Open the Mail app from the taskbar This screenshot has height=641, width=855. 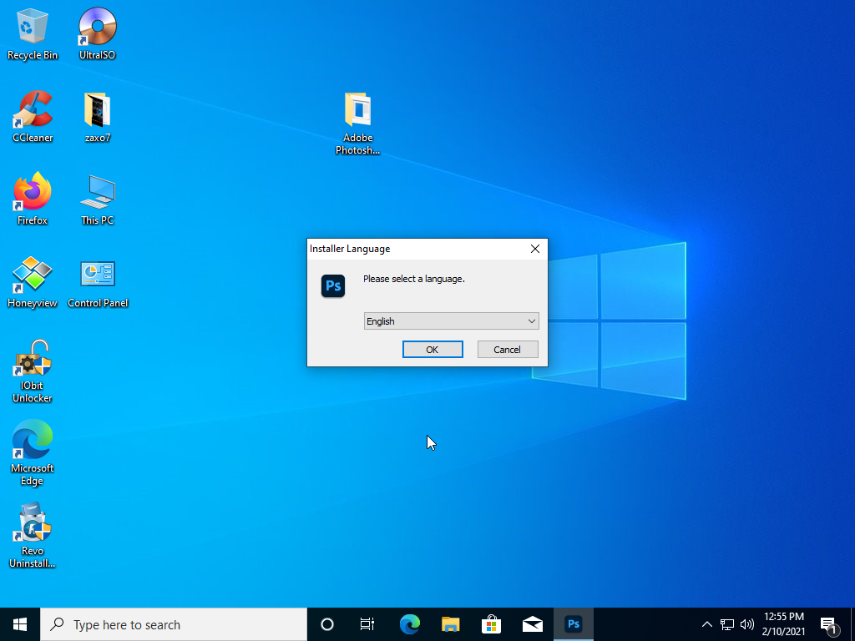tap(532, 624)
